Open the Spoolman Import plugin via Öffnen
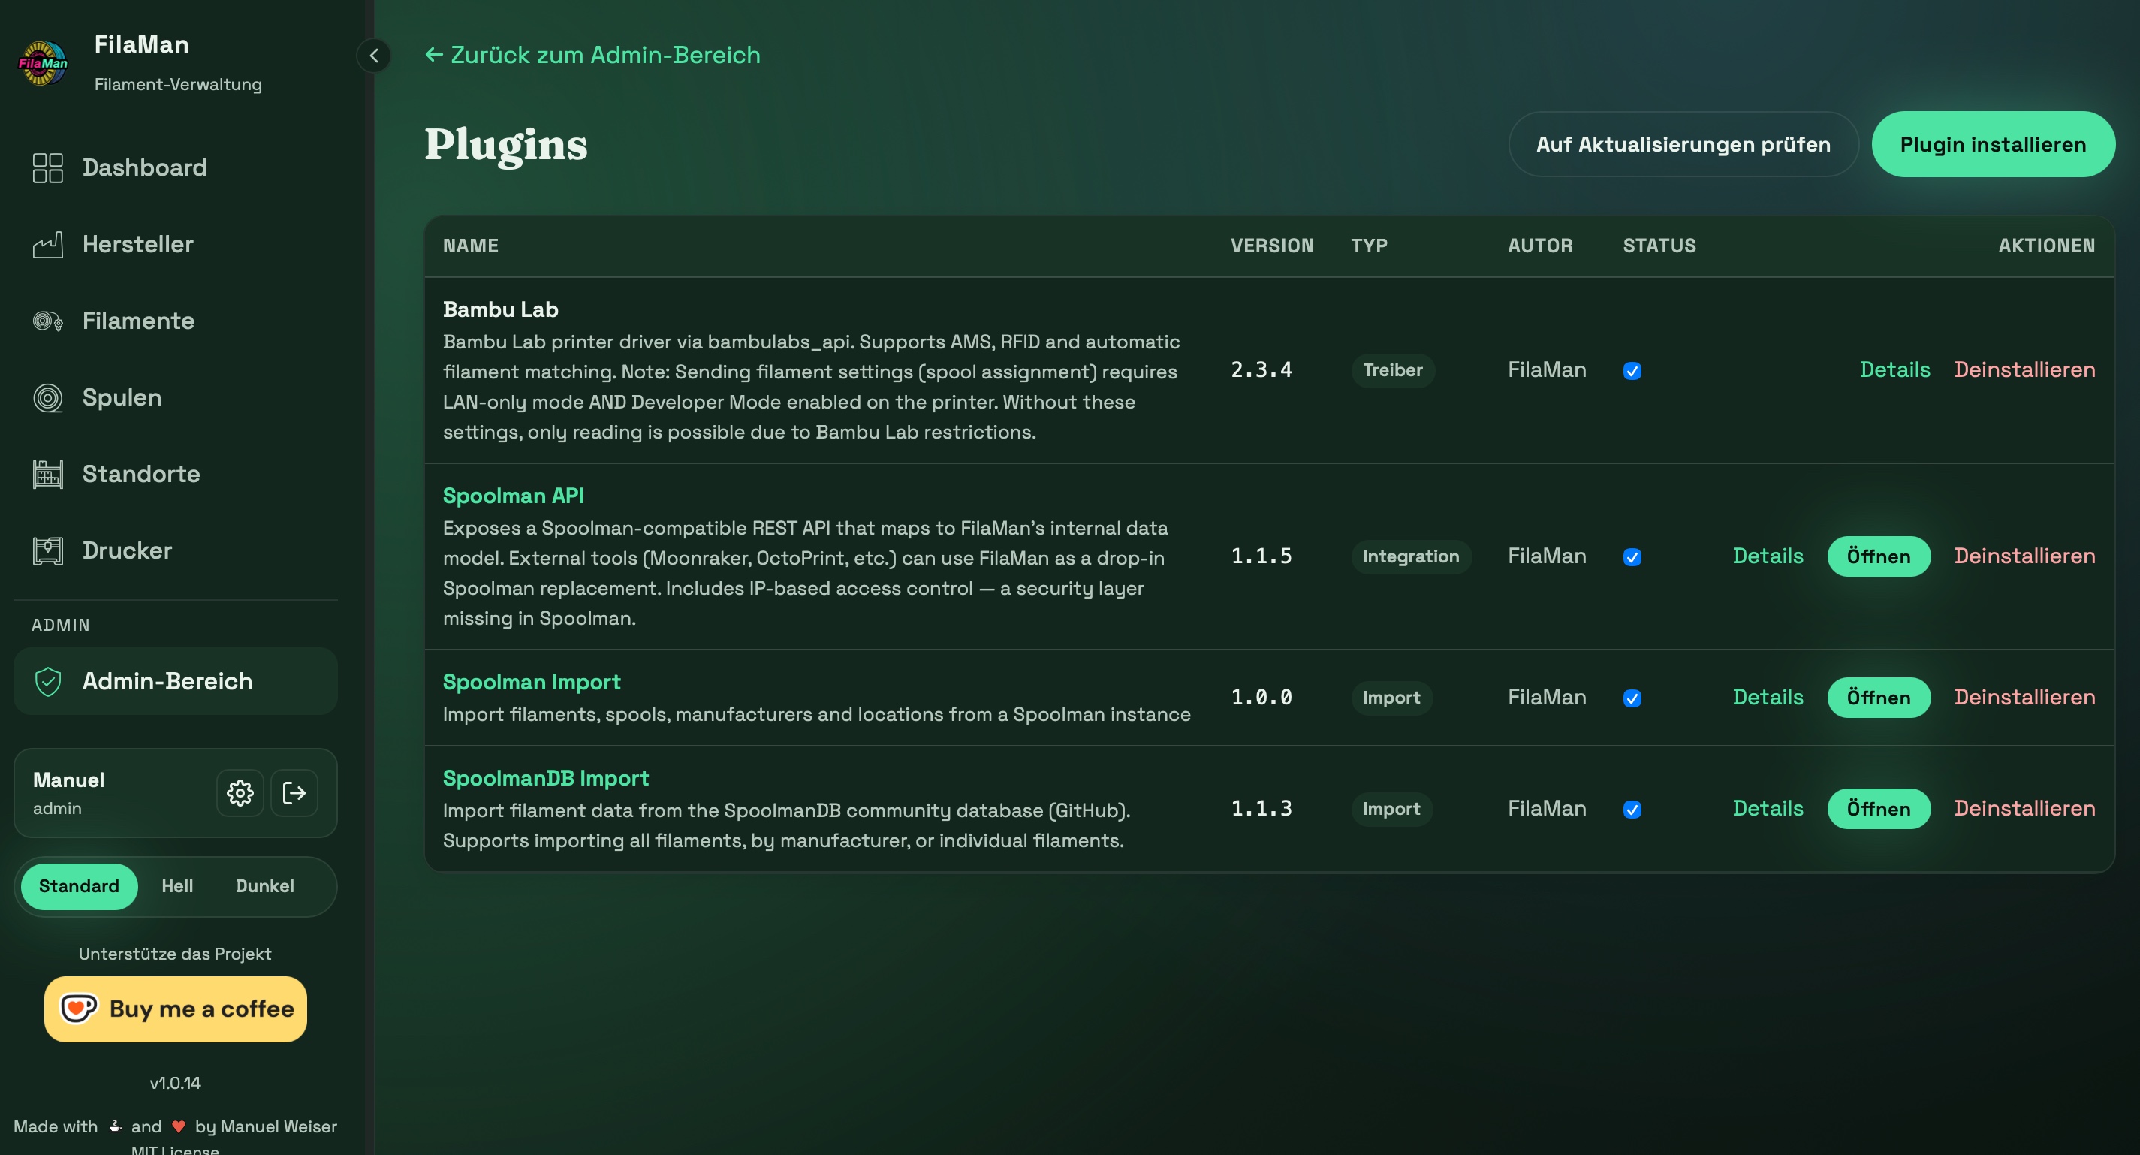 point(1879,697)
